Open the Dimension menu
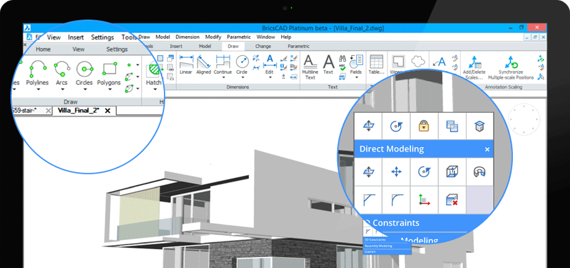570x268 pixels. (x=188, y=37)
